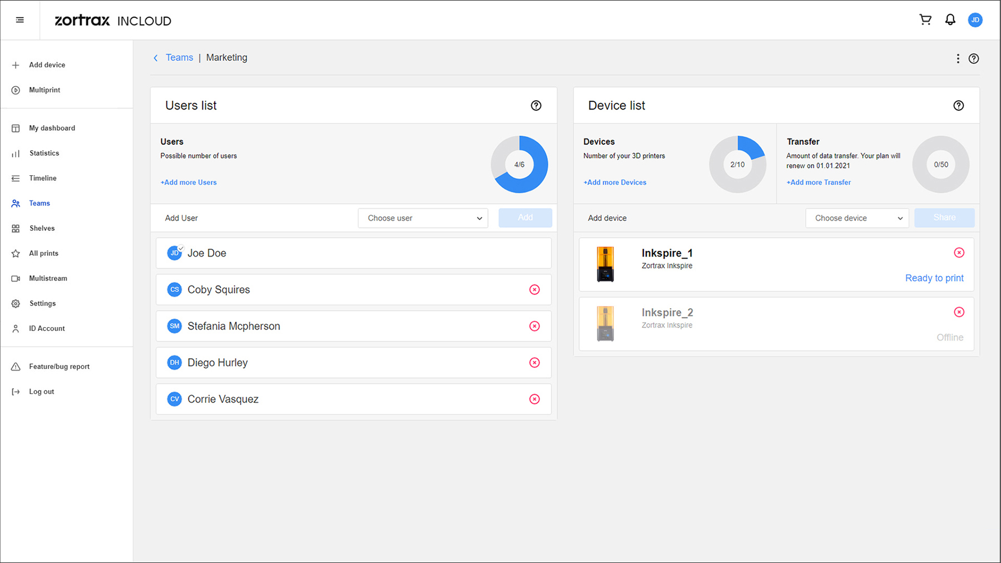The image size is (1001, 563).
Task: Click the Inkspire_2 printer thumbnail
Action: (x=605, y=324)
